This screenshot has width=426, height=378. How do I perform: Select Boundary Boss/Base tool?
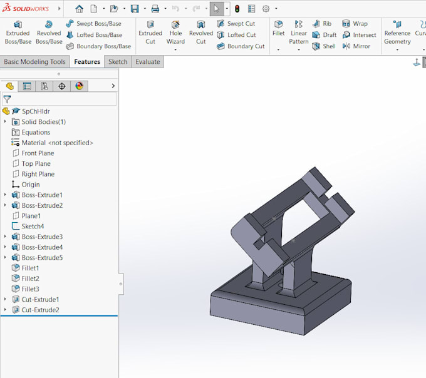coord(98,46)
